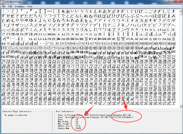This screenshot has width=183, height=134.
Task: Select the hiragana の glyph
Action: pos(95,16)
